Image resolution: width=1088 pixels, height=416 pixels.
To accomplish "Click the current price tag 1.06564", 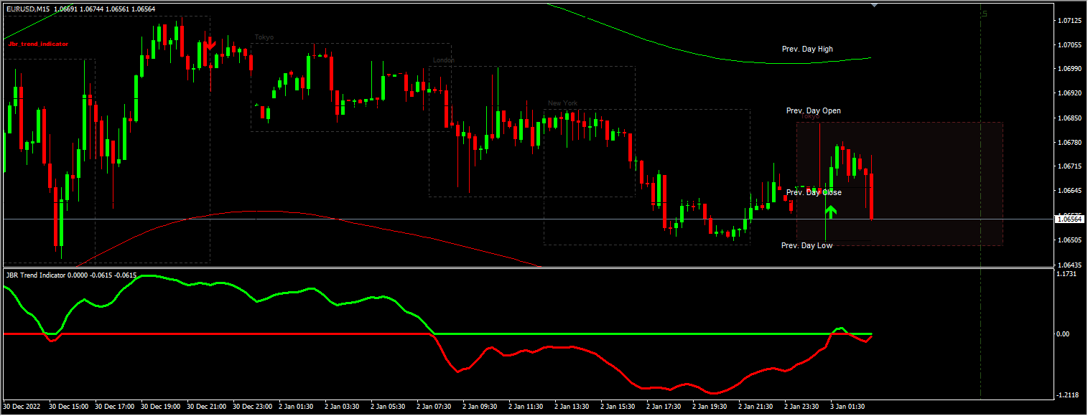I will pos(1069,220).
